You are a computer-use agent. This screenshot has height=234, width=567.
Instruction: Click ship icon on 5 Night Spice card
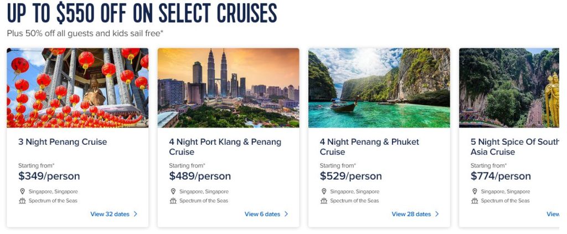[475, 201]
